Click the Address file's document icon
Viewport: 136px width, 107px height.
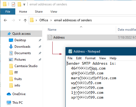(50, 37)
